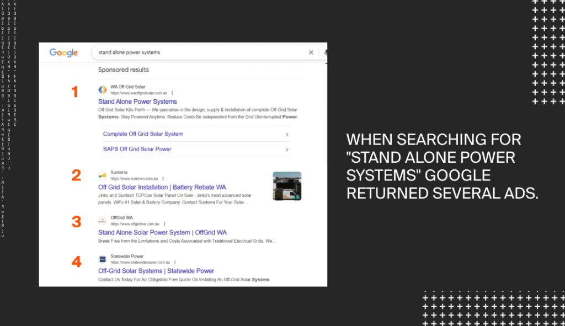Clear the search query with the X icon
Screen dimensions: 565x326
pos(311,52)
